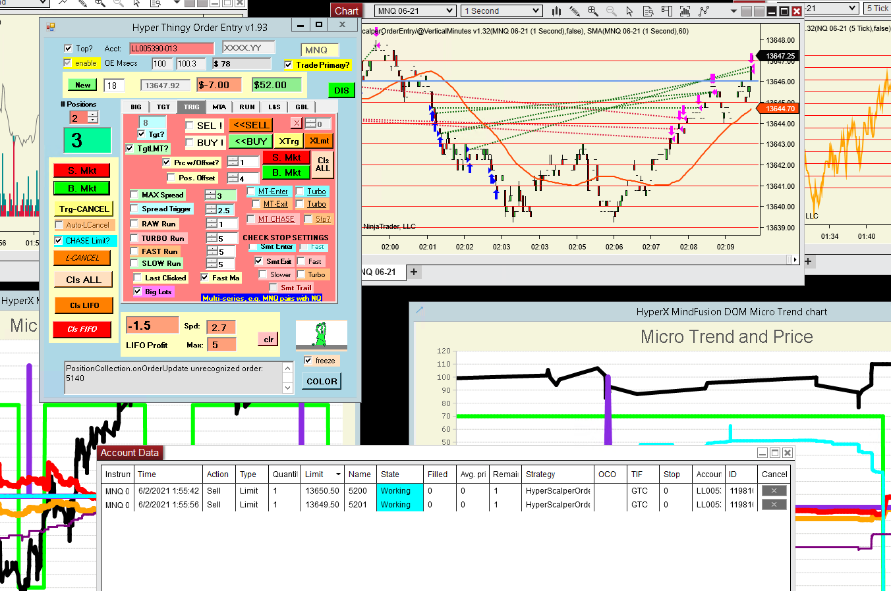Image resolution: width=891 pixels, height=591 pixels.
Task: Click the green figure image above freeze
Action: [x=322, y=334]
